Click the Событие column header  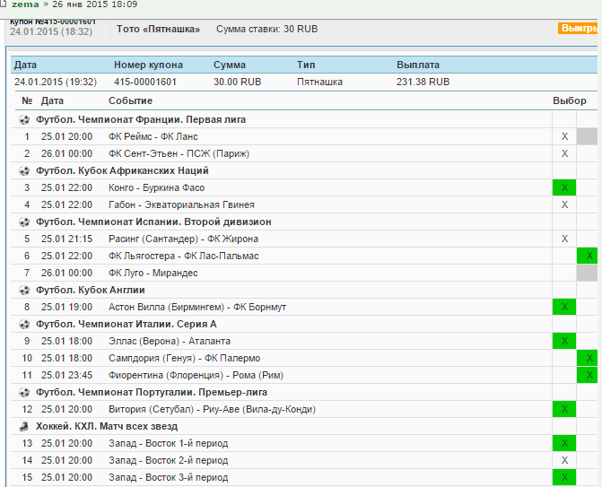pos(130,101)
